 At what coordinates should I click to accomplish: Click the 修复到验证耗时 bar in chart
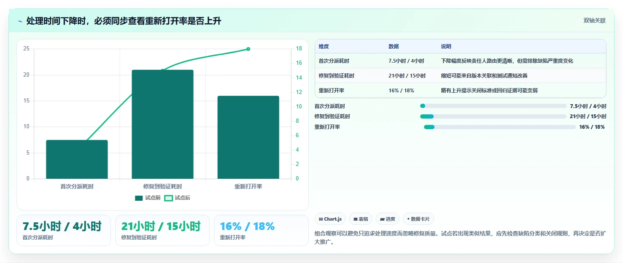click(x=163, y=124)
